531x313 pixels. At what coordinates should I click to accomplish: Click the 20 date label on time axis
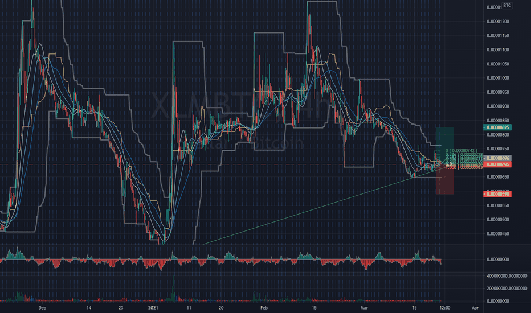click(221, 308)
